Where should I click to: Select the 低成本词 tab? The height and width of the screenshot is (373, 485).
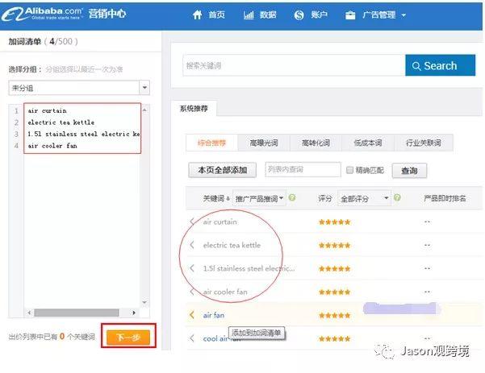(368, 143)
